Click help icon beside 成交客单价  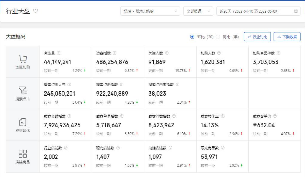click(275, 116)
